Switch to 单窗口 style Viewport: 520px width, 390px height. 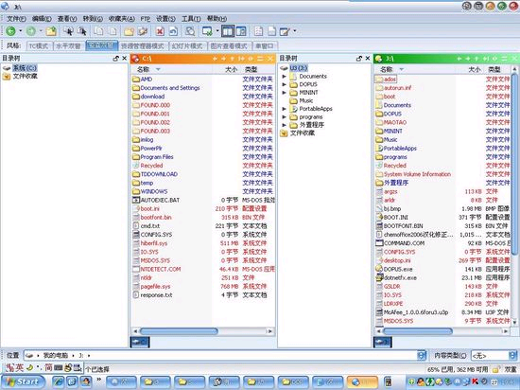(265, 45)
